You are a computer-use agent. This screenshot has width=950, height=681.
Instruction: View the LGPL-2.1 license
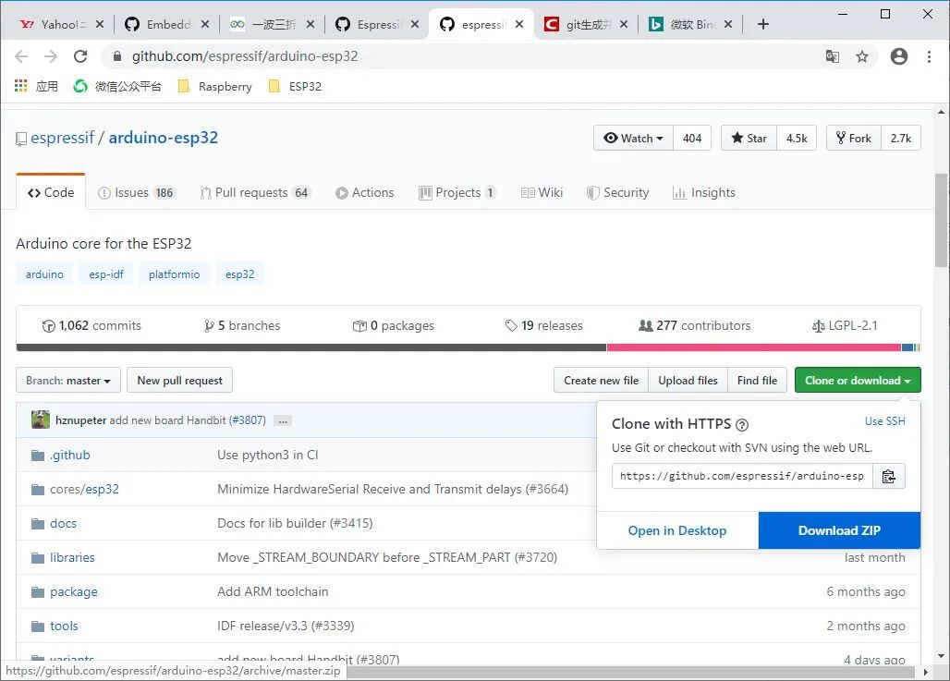845,326
